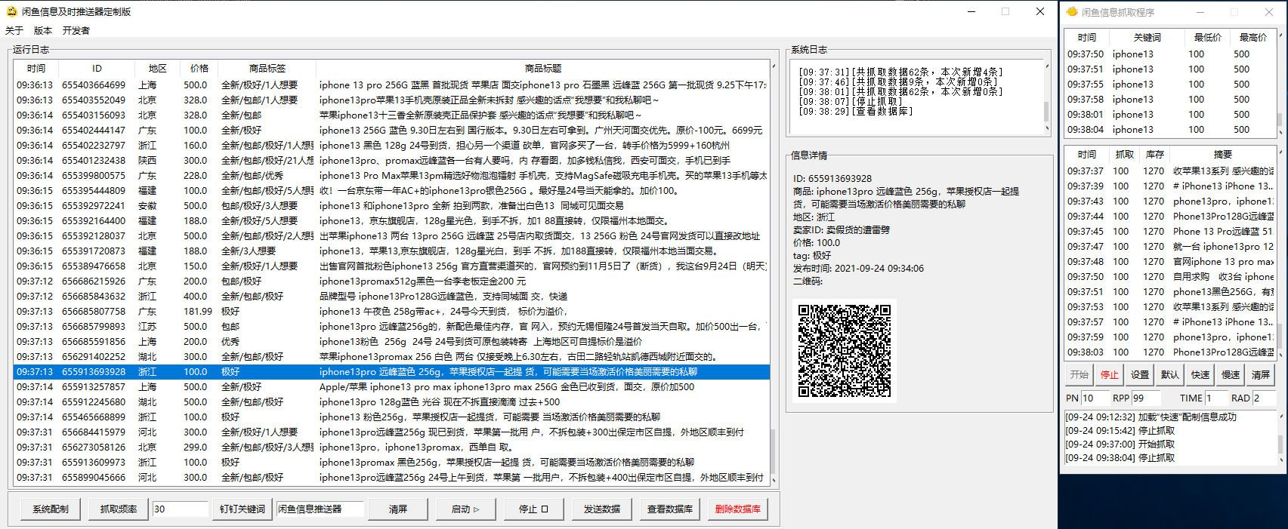The width and height of the screenshot is (1288, 529).
Task: Click the 设置 button in 抓取程序 window
Action: (x=1140, y=375)
